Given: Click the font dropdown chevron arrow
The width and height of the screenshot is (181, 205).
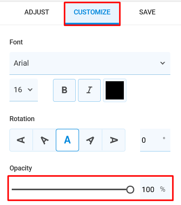Looking at the screenshot, I should click(x=162, y=63).
